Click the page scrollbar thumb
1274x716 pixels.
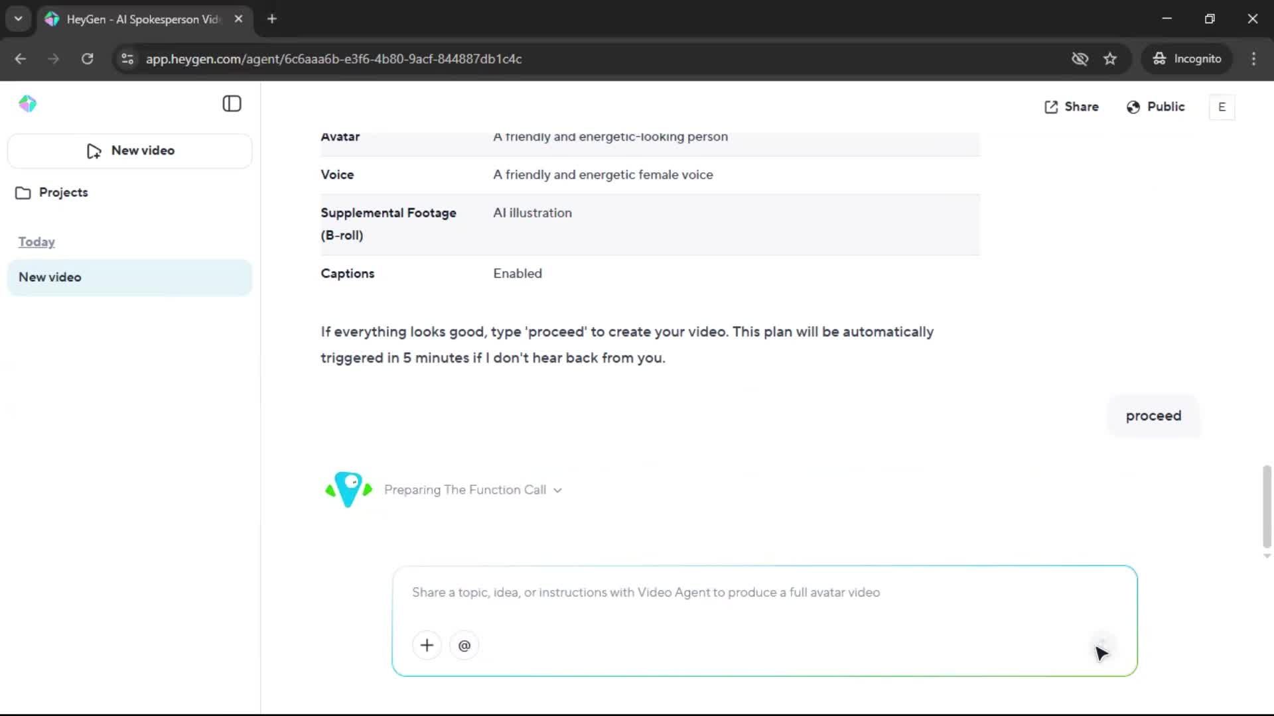[1267, 505]
